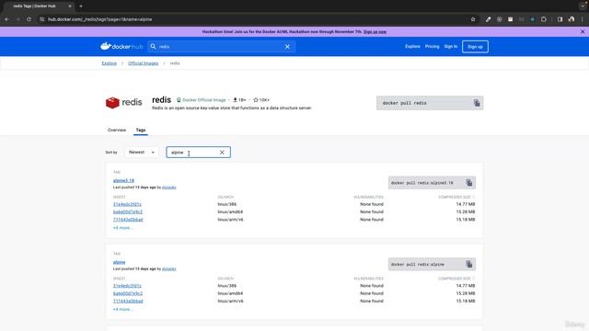Screen dimensions: 589x331
Task: Open linux/amd64 digest link under alpine3.18
Action: tap(128, 211)
